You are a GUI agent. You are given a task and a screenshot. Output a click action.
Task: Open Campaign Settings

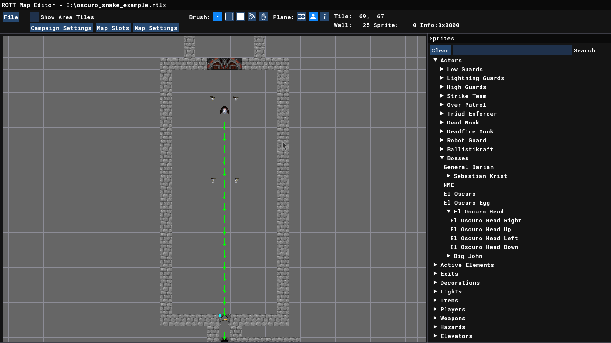(x=61, y=28)
